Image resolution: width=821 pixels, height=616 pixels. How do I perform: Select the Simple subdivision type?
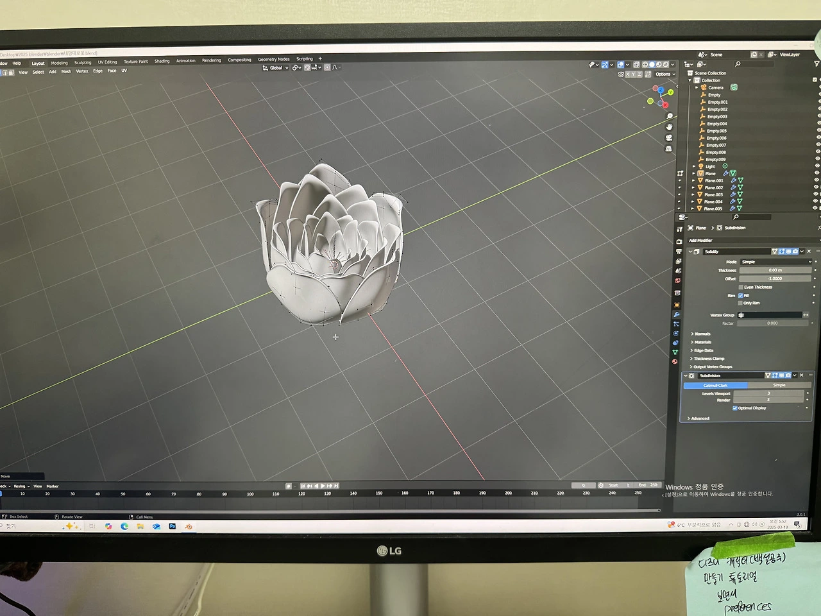coord(779,385)
